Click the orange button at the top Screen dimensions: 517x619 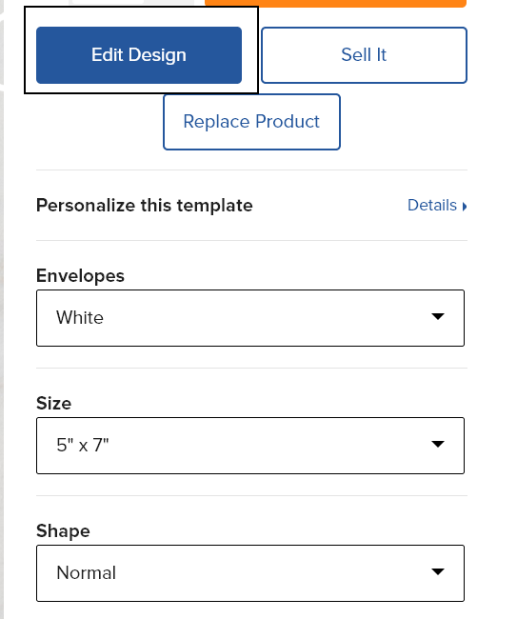click(335, 4)
